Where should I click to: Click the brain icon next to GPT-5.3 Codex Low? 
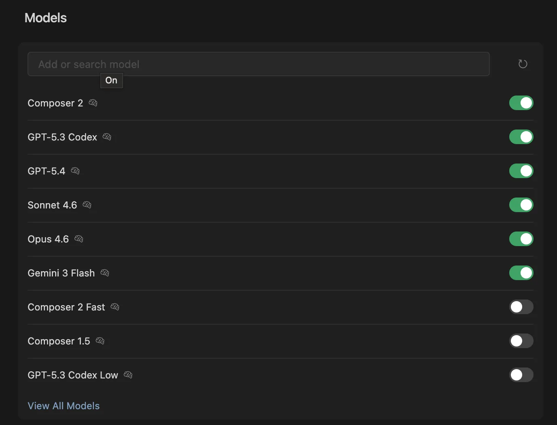128,375
